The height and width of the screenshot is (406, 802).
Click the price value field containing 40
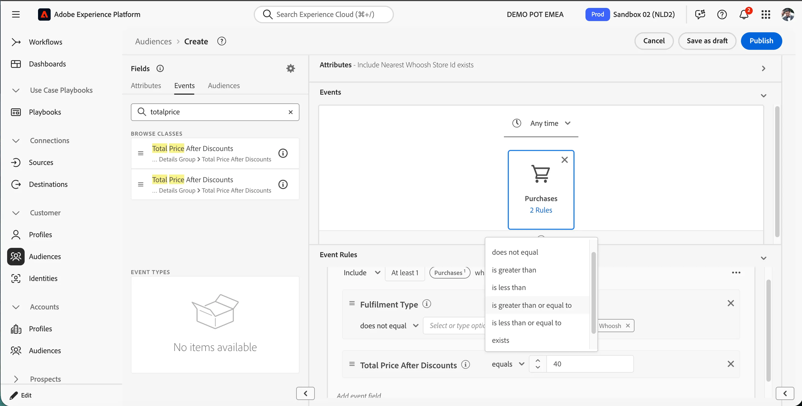point(590,364)
